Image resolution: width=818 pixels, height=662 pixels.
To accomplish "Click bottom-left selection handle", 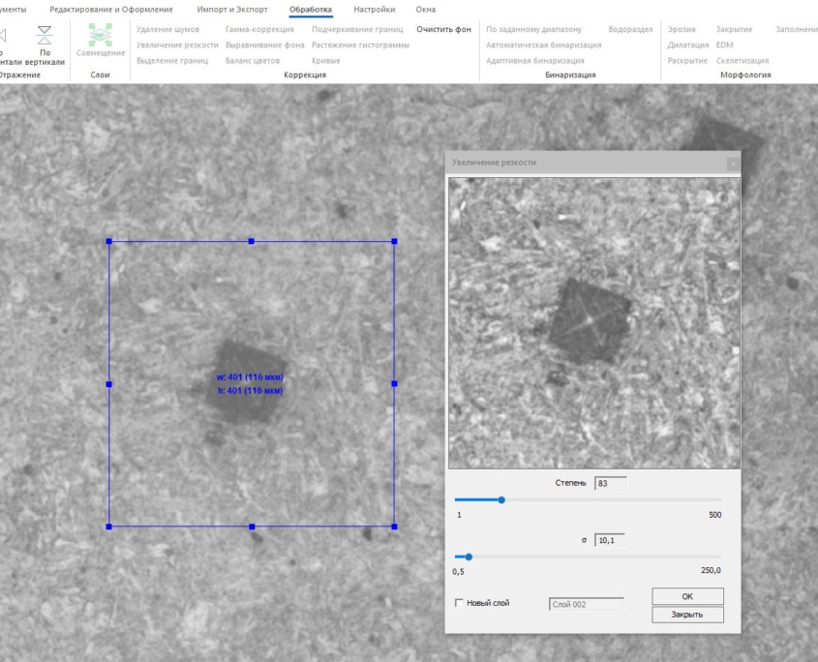I will [109, 527].
